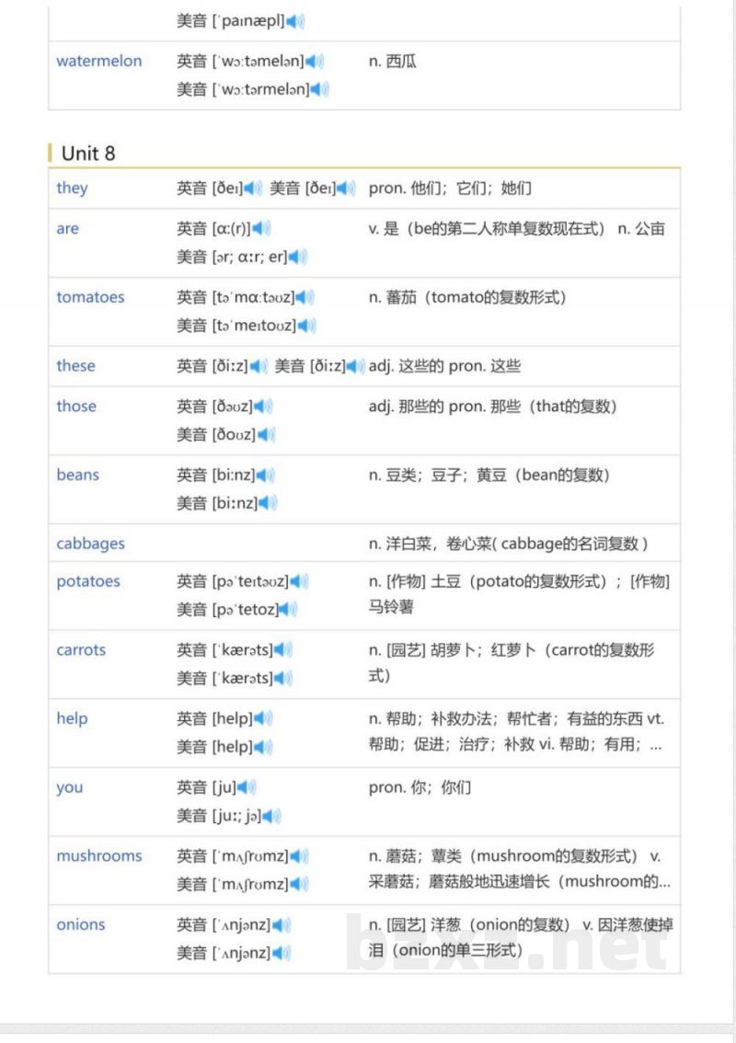Play British audio for watermelon
The width and height of the screenshot is (736, 1043).
[314, 62]
